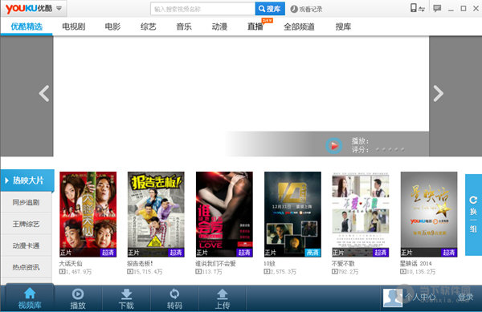
Task: Open the feedback message icon
Action: 437,8
